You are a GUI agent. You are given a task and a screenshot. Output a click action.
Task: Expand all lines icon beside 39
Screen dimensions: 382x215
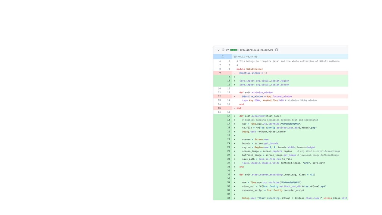pyautogui.click(x=223, y=50)
